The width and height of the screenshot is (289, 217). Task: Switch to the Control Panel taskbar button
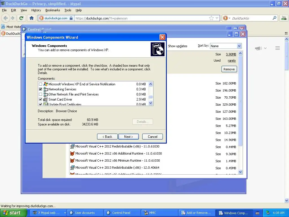122,213
